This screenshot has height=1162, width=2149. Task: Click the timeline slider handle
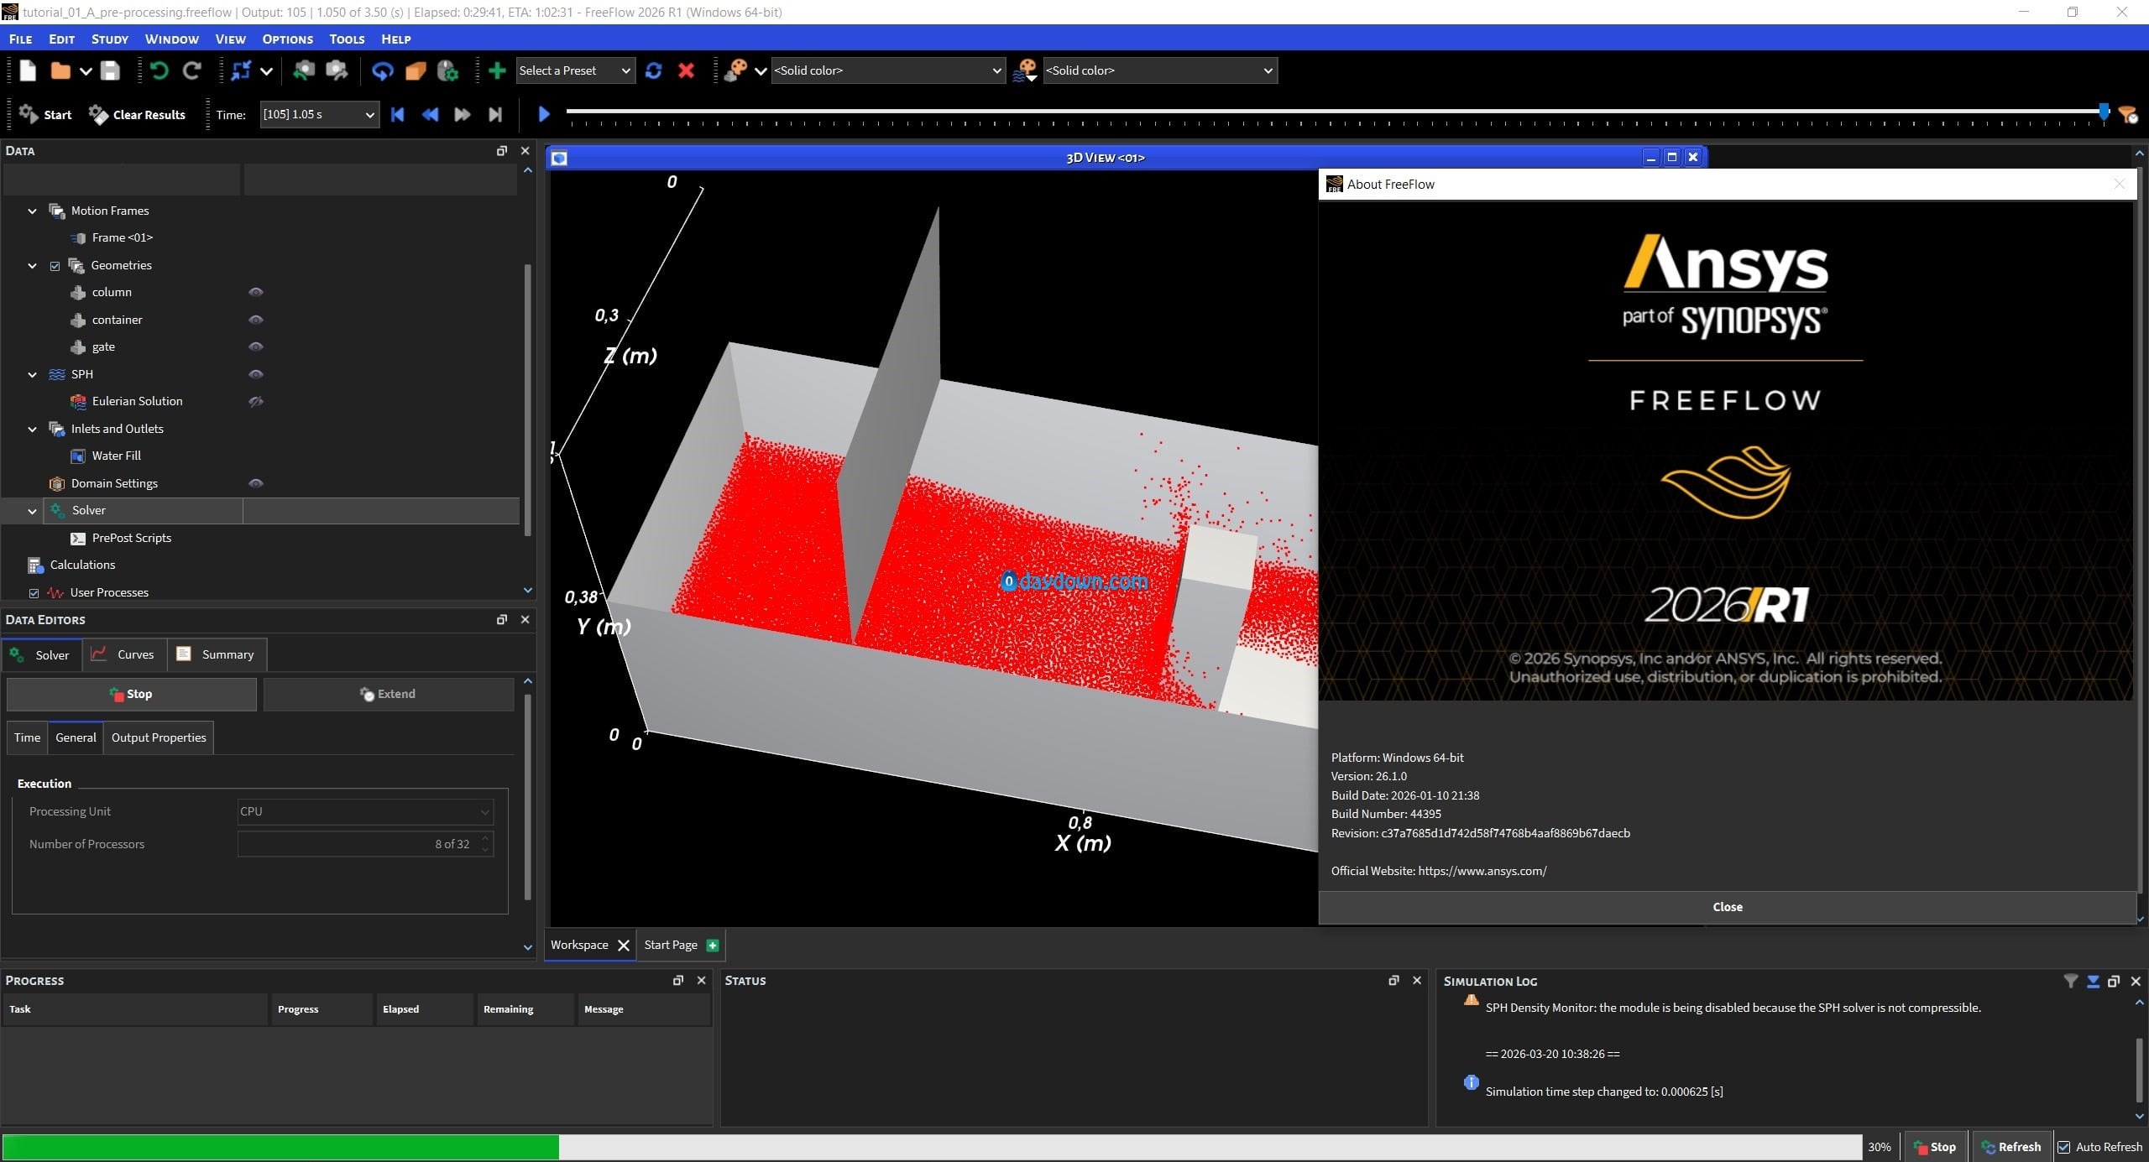pos(2104,111)
